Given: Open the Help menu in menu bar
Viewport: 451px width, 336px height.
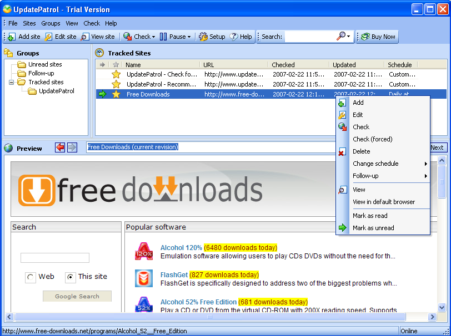Looking at the screenshot, I should click(x=111, y=23).
